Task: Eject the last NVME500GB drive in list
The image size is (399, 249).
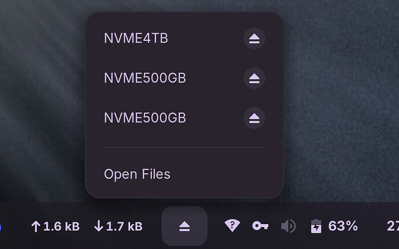Action: click(254, 118)
